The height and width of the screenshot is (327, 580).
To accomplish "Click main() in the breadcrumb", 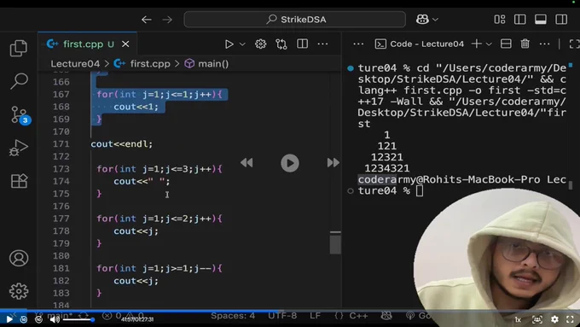I will [213, 64].
